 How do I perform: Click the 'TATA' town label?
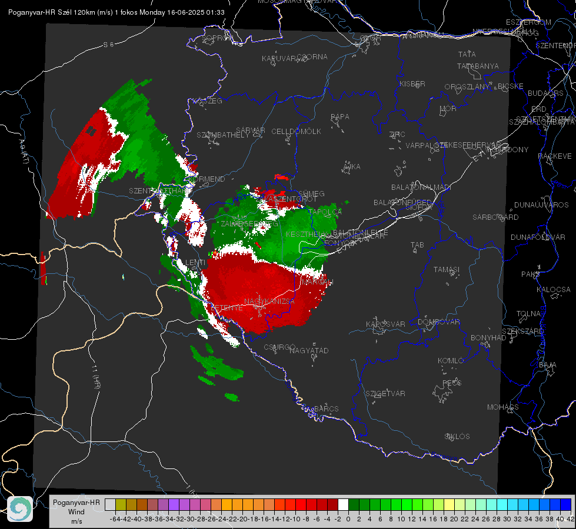[467, 54]
